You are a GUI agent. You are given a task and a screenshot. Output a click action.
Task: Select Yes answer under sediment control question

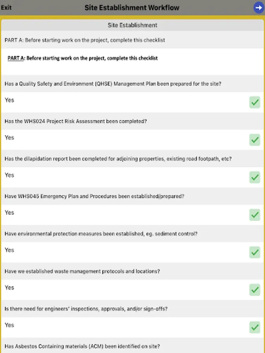[9, 250]
